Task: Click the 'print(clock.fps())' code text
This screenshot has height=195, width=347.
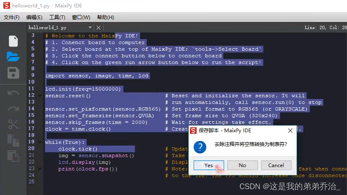Action: pos(88,169)
